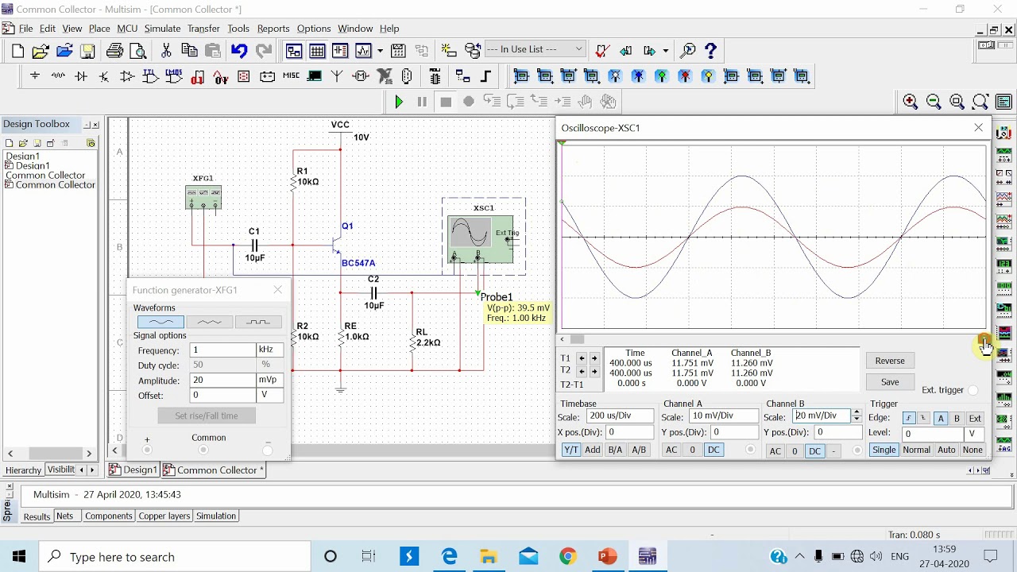Set trigger mode to Normal
1017x572 pixels.
[x=916, y=450]
